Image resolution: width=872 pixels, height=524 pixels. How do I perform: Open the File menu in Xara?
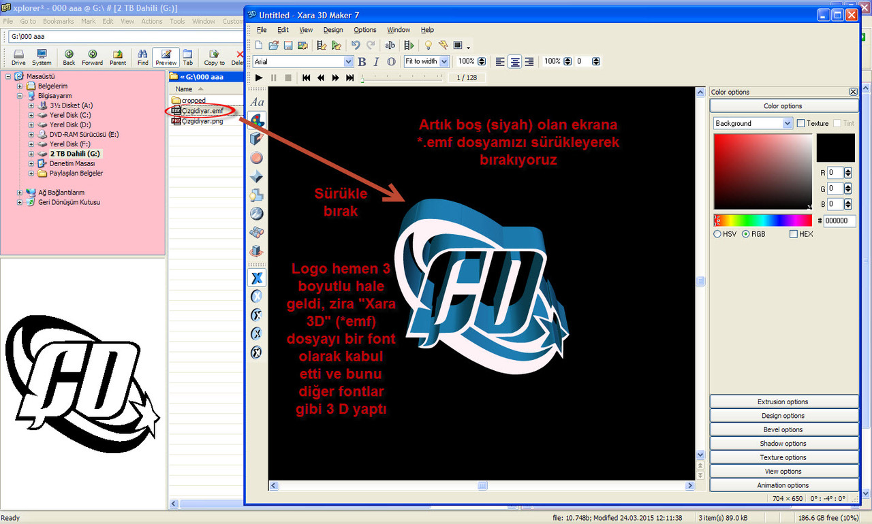click(x=262, y=30)
